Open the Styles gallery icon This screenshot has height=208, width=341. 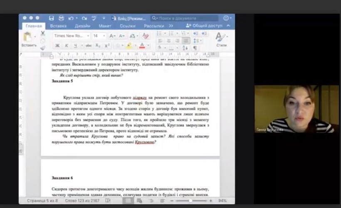pyautogui.click(x=221, y=38)
